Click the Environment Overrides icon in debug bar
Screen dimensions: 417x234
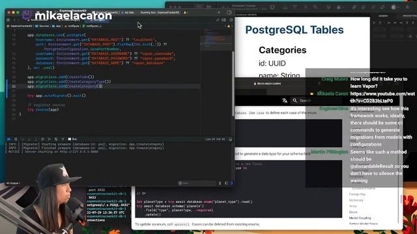click(x=56, y=139)
